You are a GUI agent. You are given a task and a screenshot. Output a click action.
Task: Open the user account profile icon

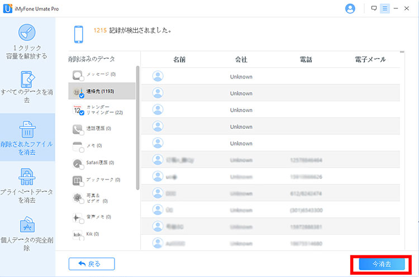point(350,8)
